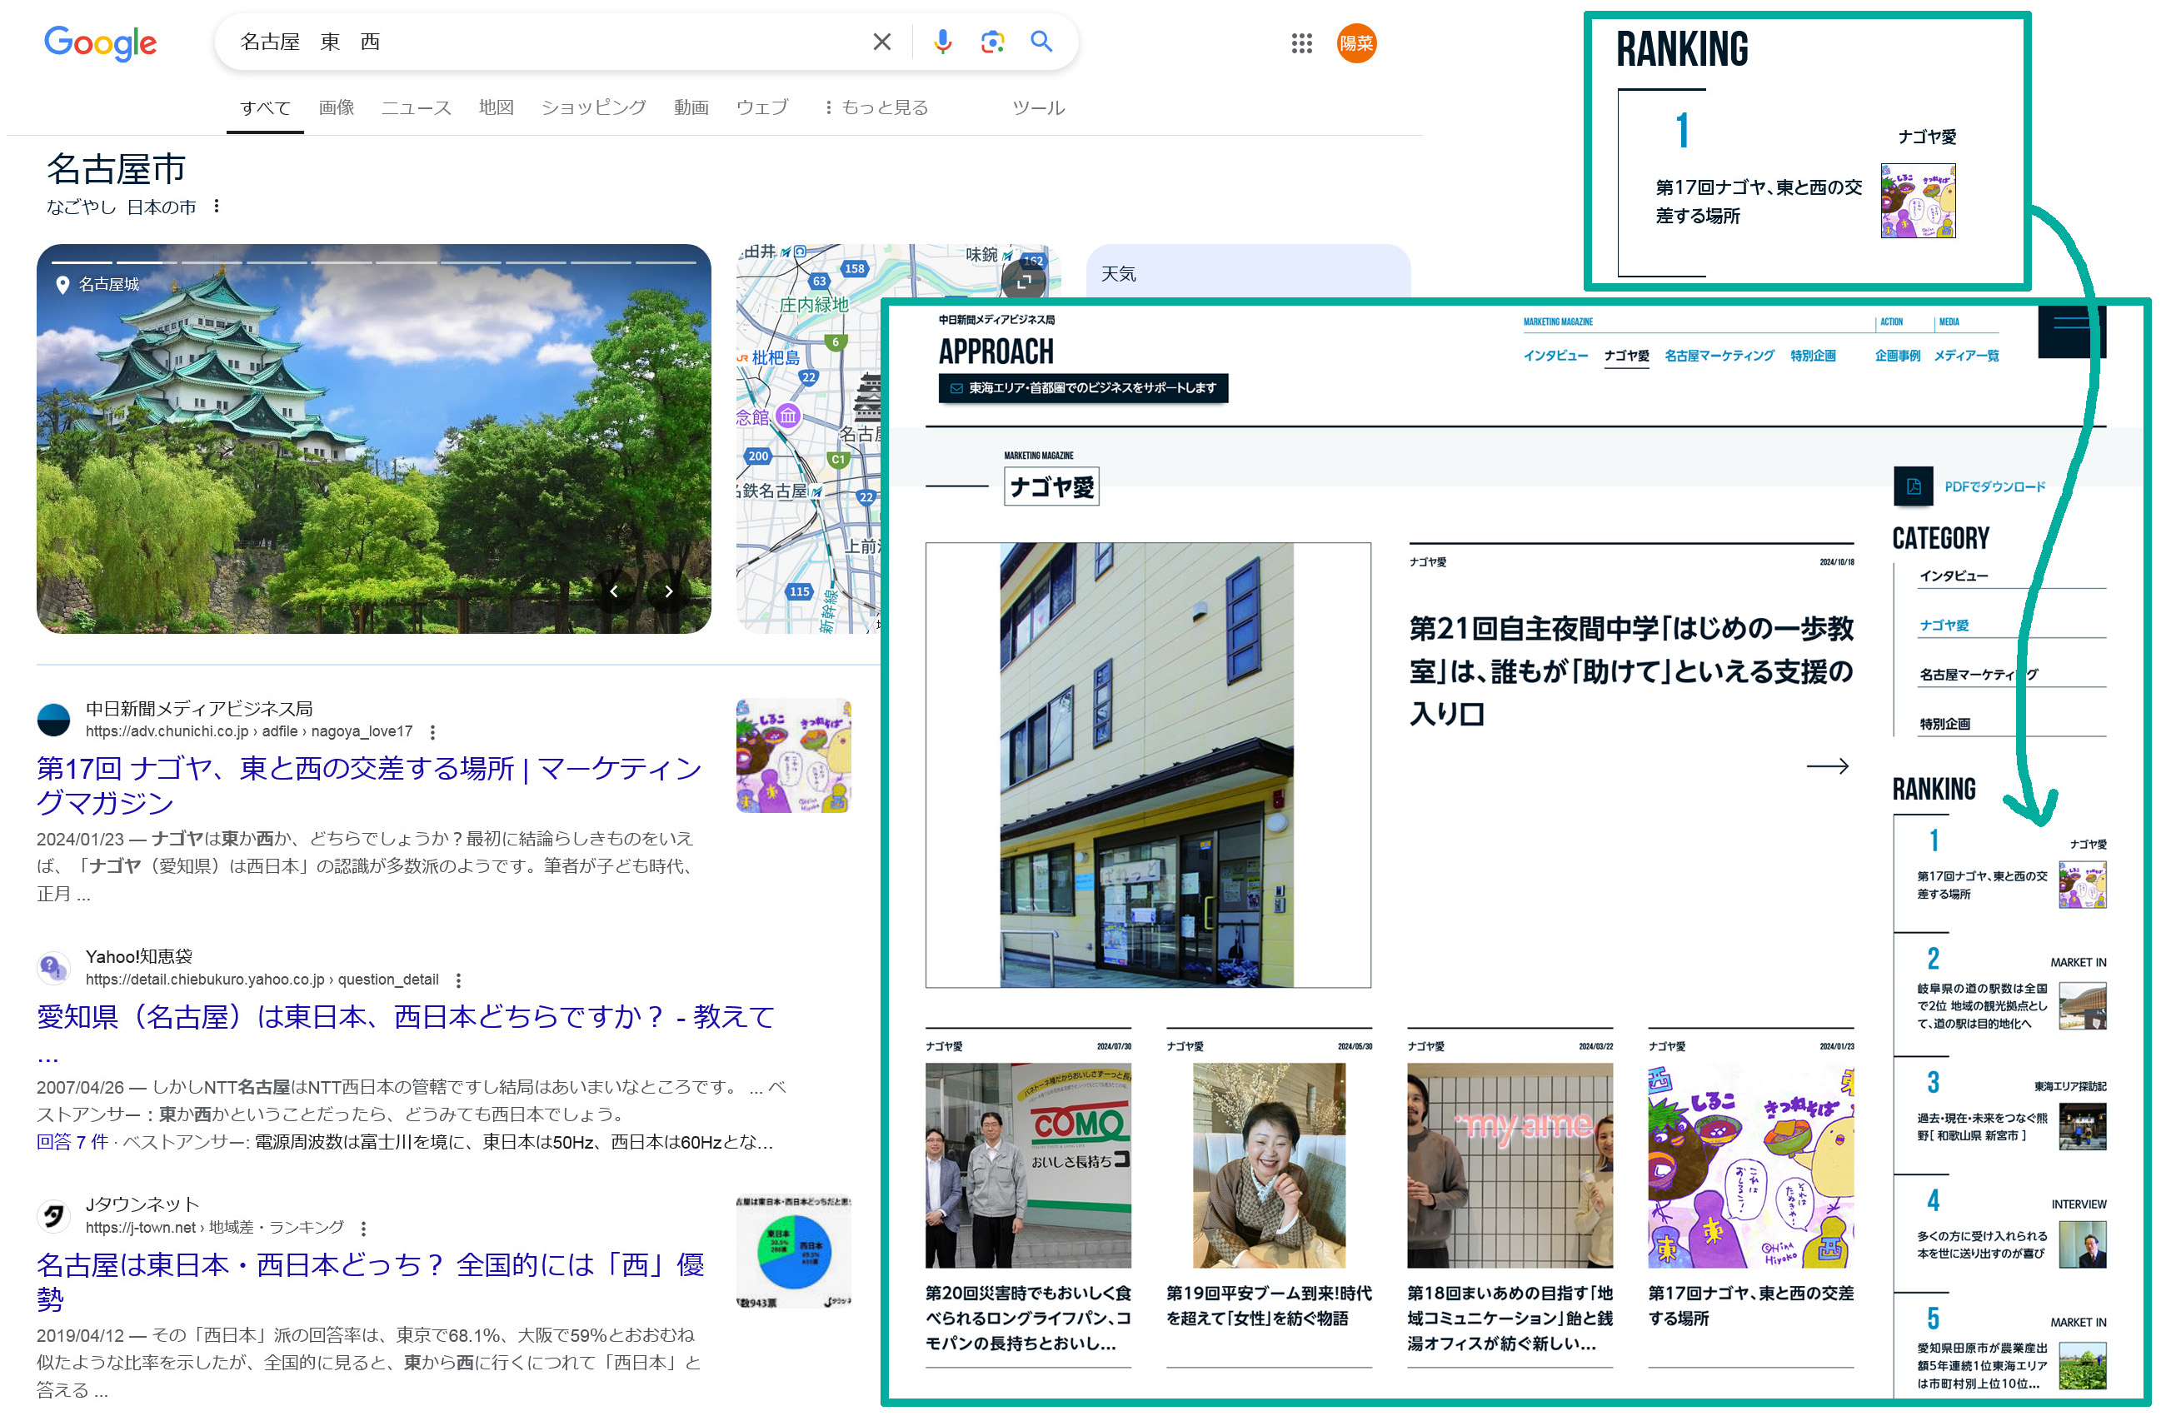Switch to the ニュース search tab
The height and width of the screenshot is (1416, 2166).
416,107
